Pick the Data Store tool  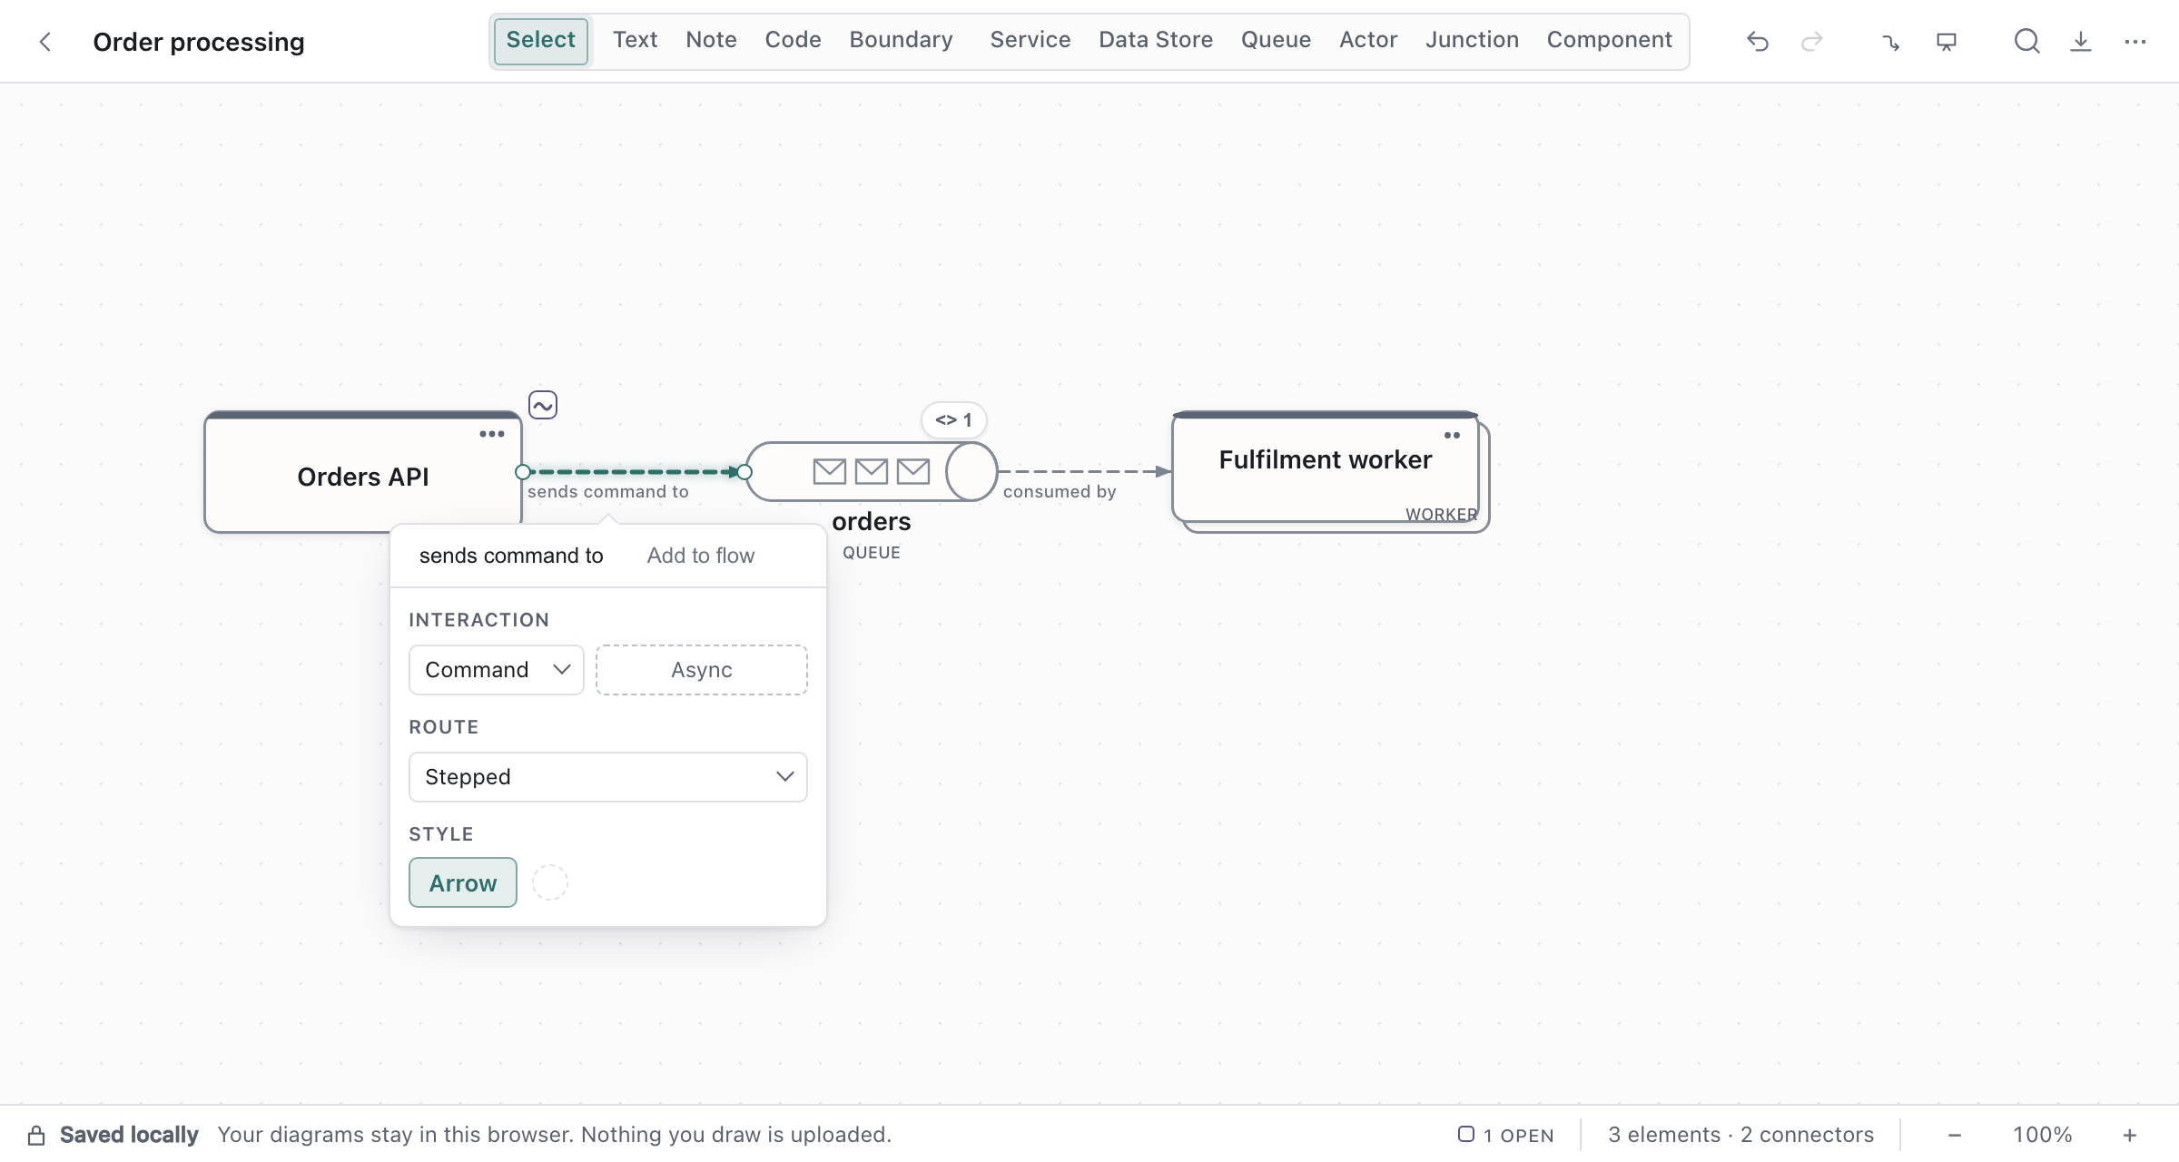coord(1156,41)
